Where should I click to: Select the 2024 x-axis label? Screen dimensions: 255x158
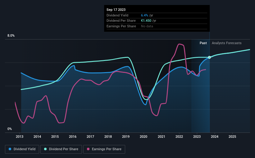[215, 137]
